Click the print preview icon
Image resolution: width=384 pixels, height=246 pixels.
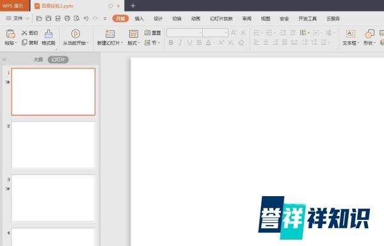76,19
